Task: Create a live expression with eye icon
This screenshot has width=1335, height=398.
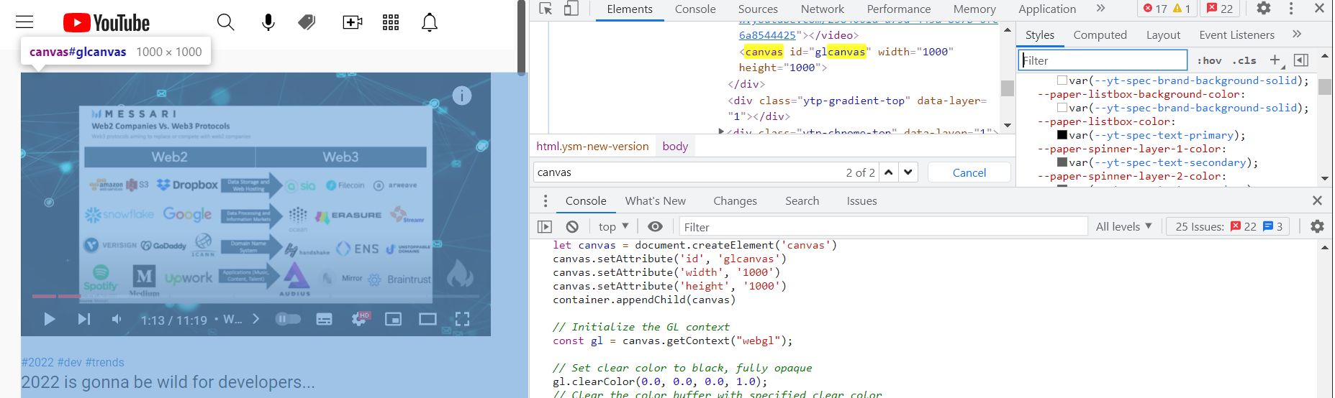Action: 655,226
